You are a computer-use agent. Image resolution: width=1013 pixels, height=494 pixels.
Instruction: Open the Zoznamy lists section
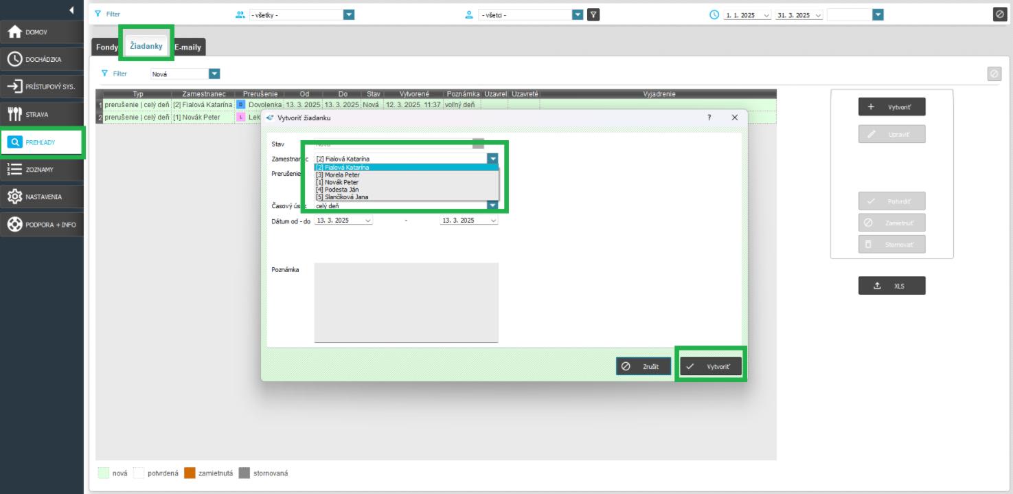[x=42, y=169]
